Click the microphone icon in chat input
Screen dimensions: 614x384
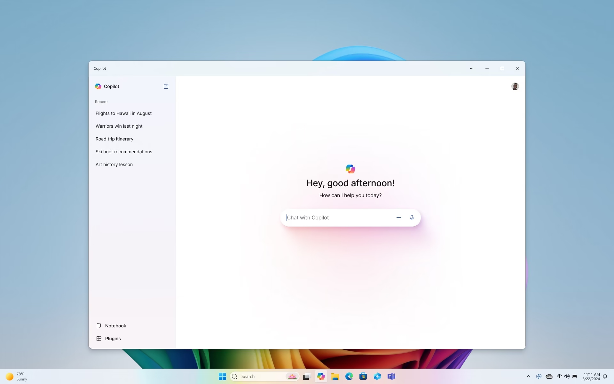pos(412,217)
